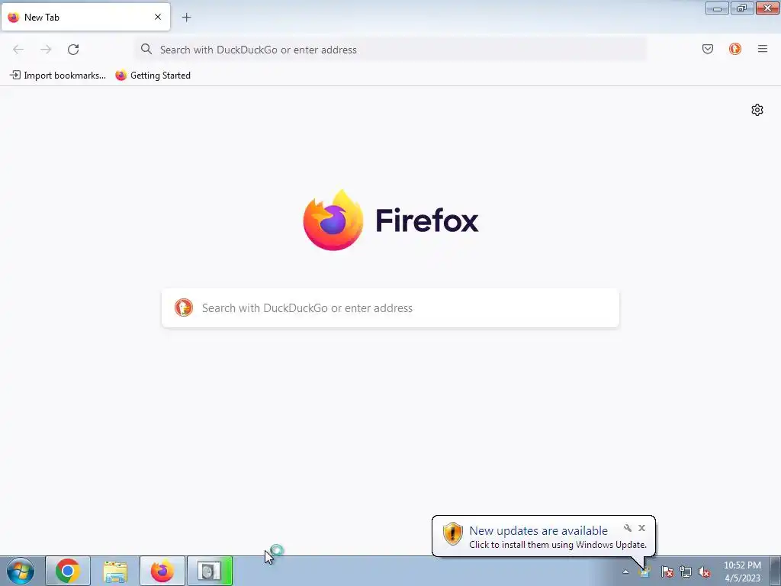This screenshot has width=781, height=586.
Task: Open Windows Update tray icon
Action: (x=644, y=572)
